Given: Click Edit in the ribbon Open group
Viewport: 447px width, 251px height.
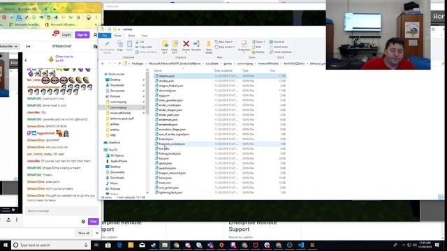Looking at the screenshot, I should [x=256, y=47].
